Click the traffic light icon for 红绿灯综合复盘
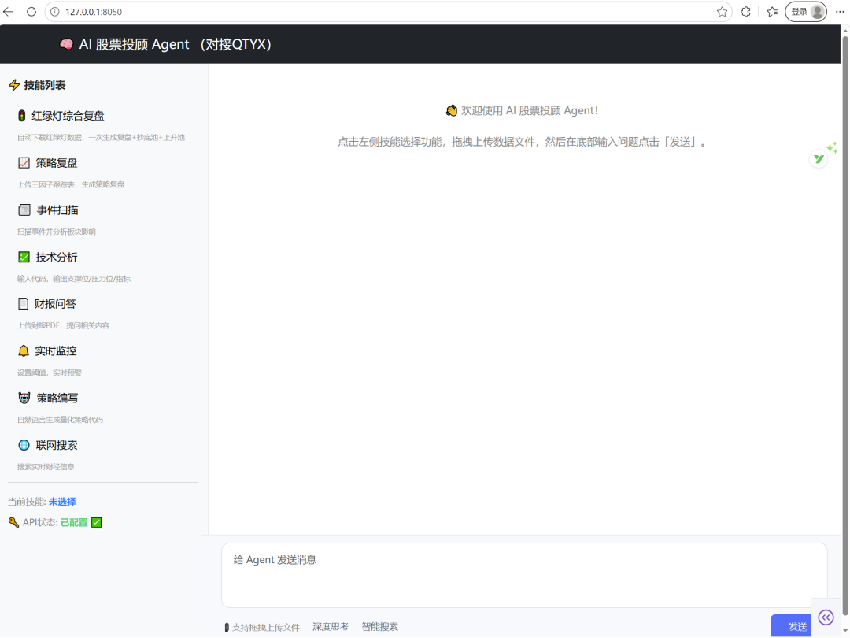Viewport: 850px width, 638px height. tap(22, 116)
